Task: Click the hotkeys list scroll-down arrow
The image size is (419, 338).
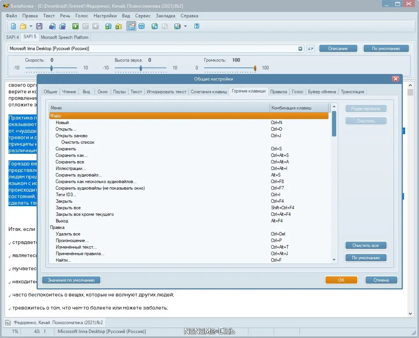Action: (x=334, y=260)
